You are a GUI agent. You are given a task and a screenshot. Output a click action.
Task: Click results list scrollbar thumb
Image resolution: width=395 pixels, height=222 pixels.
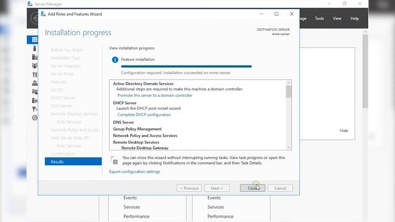coord(289,92)
